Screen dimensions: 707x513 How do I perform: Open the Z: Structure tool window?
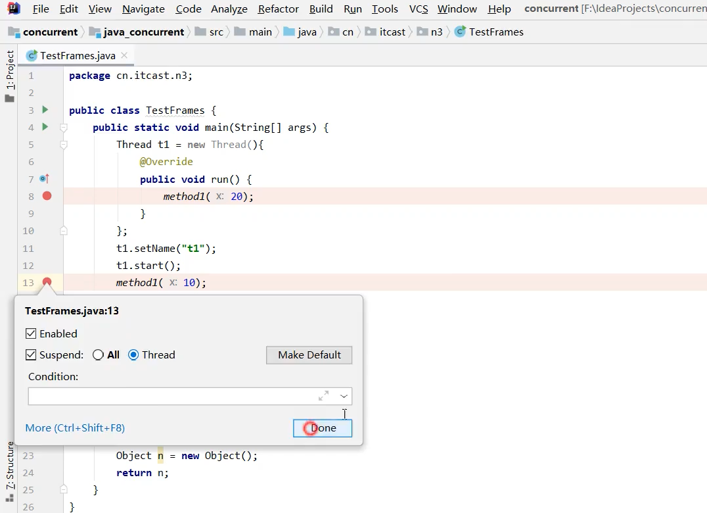tap(9, 466)
